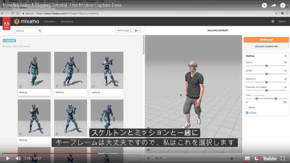Viewport: 290px width, 163px height.
Task: Click the video title text
Action: 62,5
